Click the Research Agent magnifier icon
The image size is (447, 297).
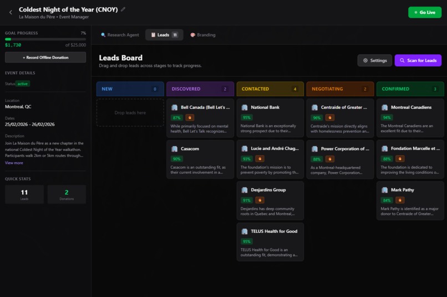(103, 35)
